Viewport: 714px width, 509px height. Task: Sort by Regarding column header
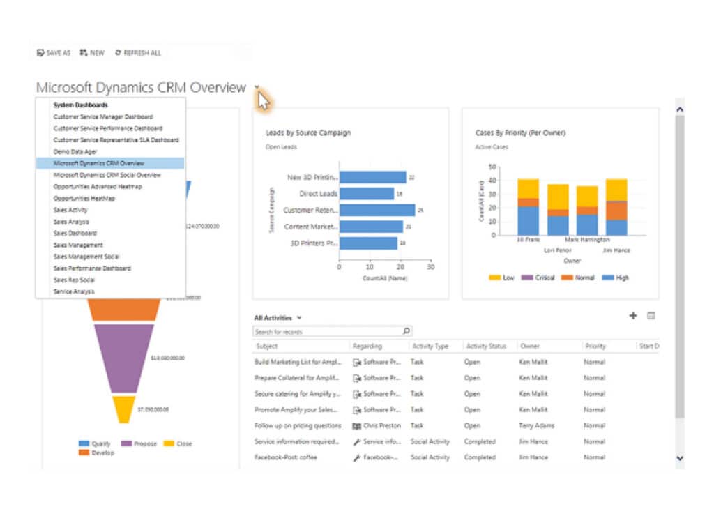(367, 347)
